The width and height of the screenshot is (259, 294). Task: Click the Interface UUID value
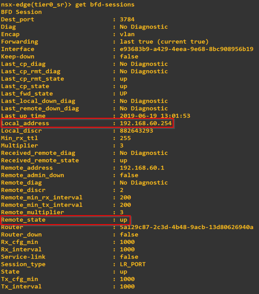point(186,49)
